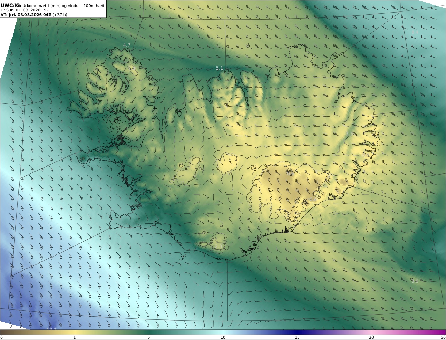Viewport: 446px width, 340px height.
Task: Click the colorbar tick label 1
Action: pyautogui.click(x=74, y=337)
